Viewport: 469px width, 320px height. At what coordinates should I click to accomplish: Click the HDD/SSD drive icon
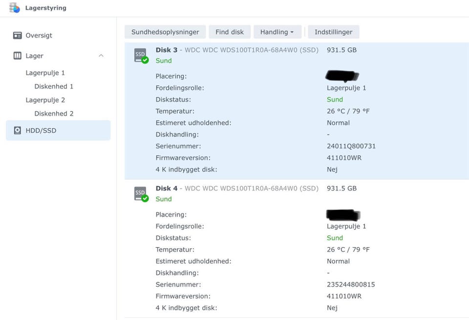click(18, 130)
